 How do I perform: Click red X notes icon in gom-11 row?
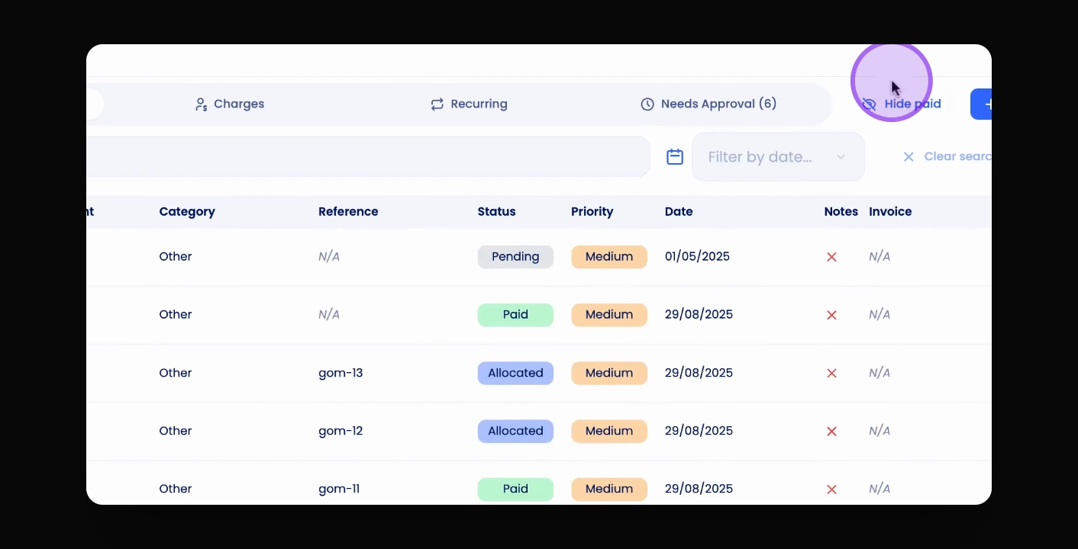click(832, 489)
